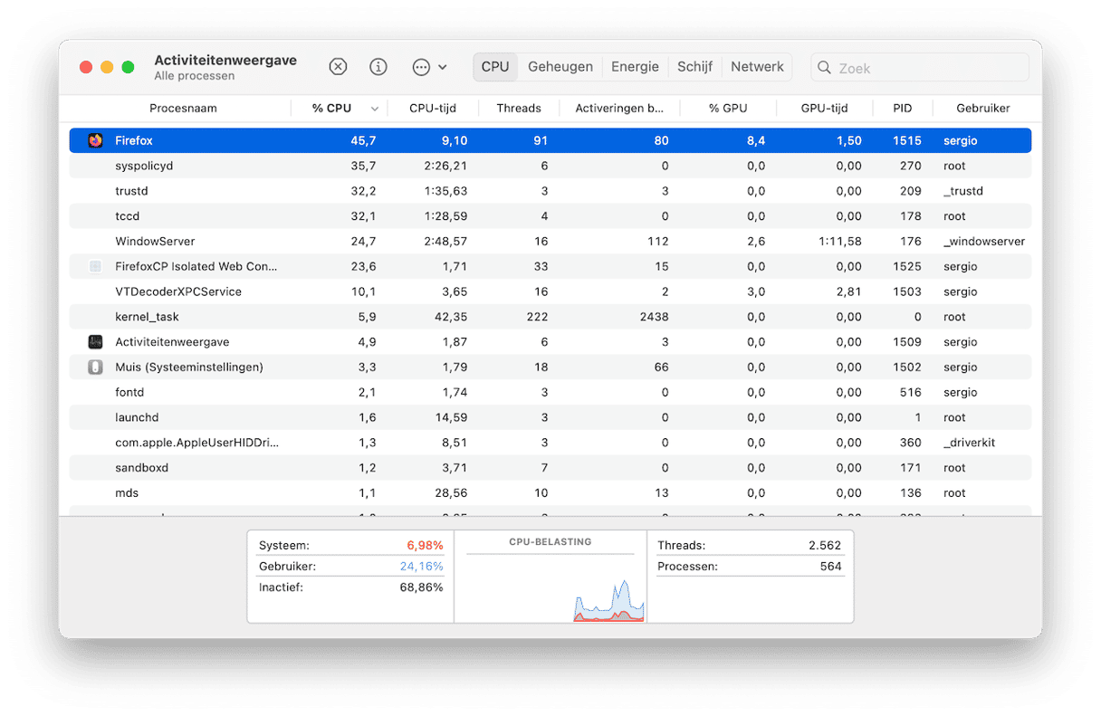Minimize the Activiteitenweergave window
This screenshot has height=716, width=1101.
coord(107,67)
